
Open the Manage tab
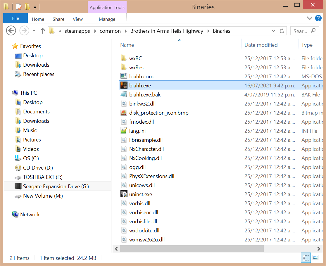pyautogui.click(x=107, y=19)
